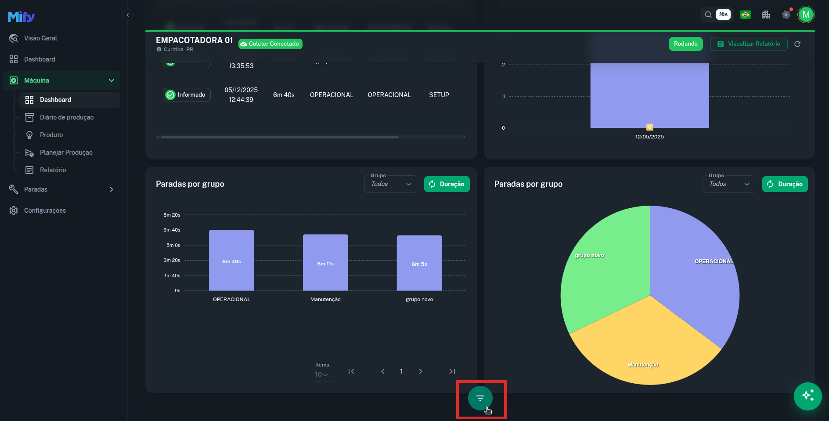Toggle Duração in the bar chart panel
Viewport: 829px width, 421px height.
447,184
